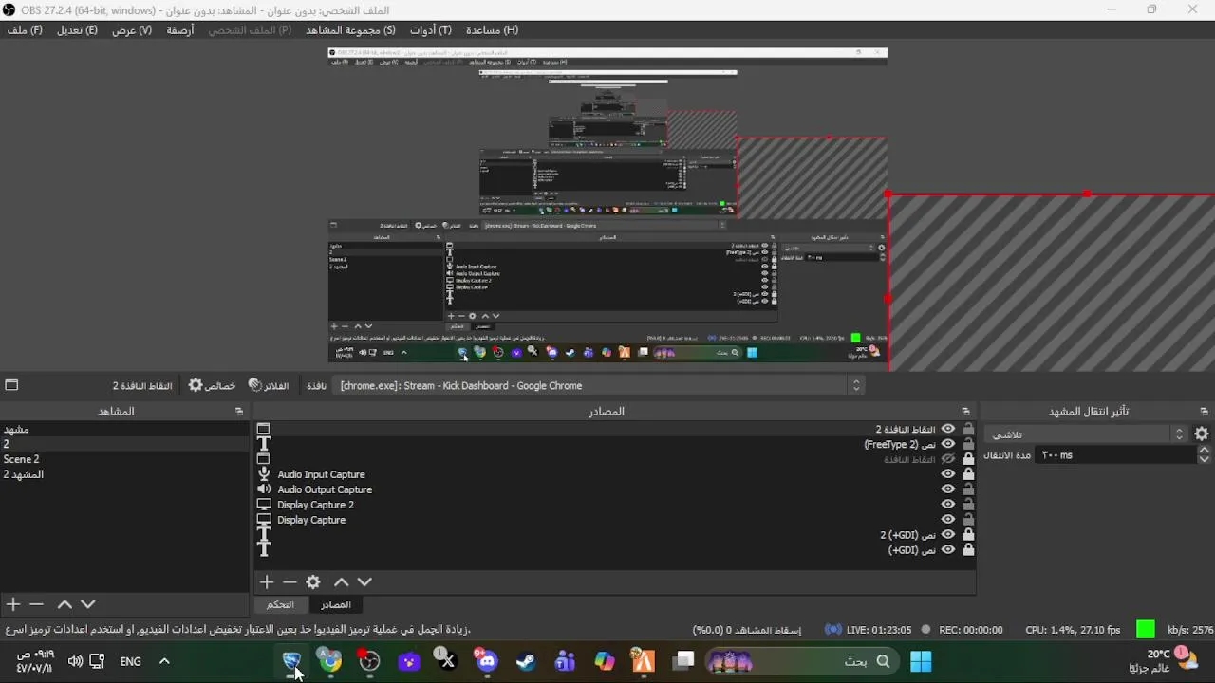
Task: Open source properties gear in toolbar
Action: tap(212, 385)
